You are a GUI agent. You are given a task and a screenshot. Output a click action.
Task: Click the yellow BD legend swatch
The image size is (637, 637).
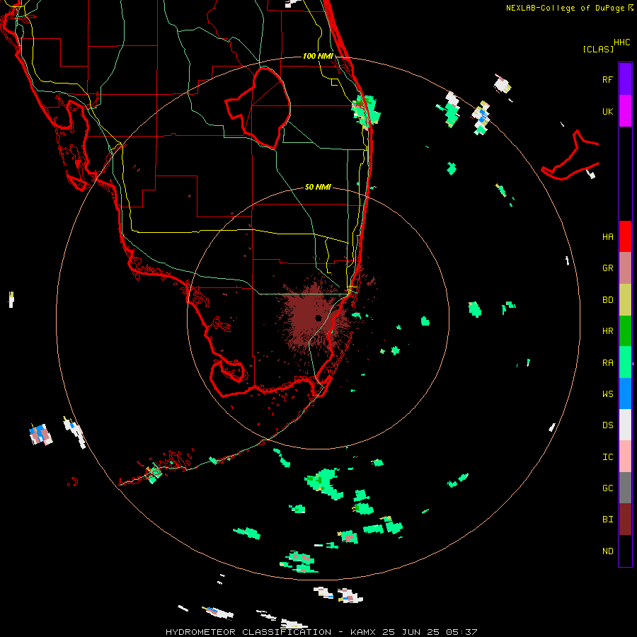click(625, 300)
